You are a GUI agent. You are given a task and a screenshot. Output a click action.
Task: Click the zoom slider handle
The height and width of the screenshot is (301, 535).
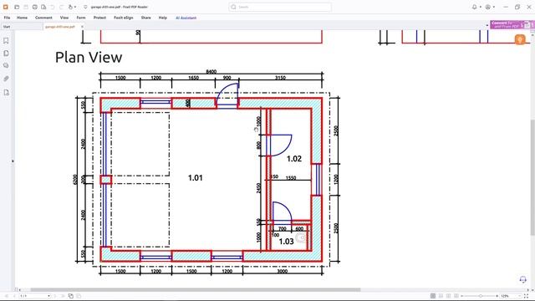(x=481, y=296)
